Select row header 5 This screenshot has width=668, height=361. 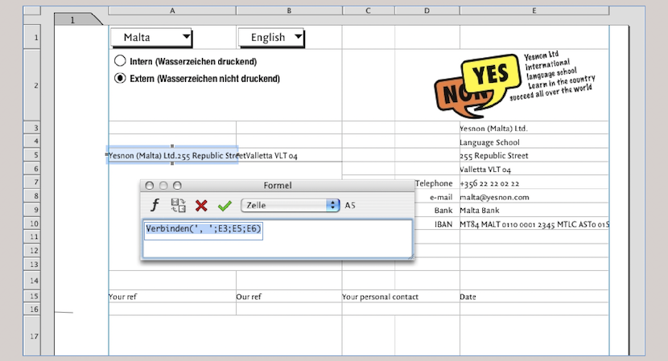click(x=34, y=155)
